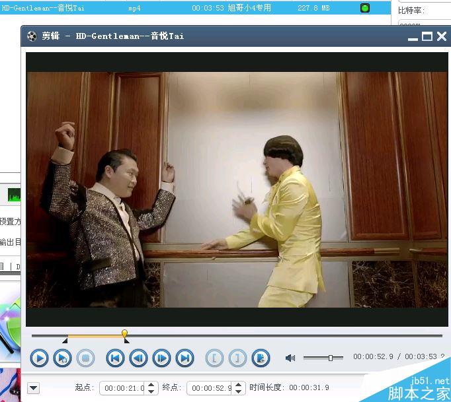Viewport: 451px width, 402px height.
Task: Maximize the 剪辑 clip editor window
Action: point(427,36)
